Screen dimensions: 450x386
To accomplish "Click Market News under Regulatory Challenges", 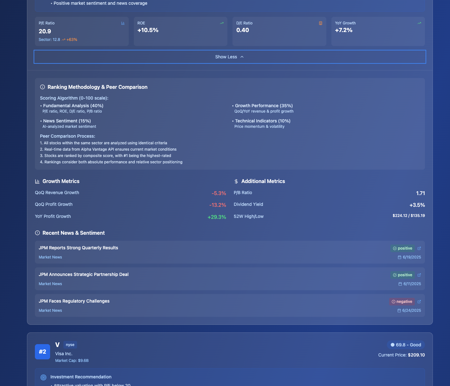I will tap(50, 311).
